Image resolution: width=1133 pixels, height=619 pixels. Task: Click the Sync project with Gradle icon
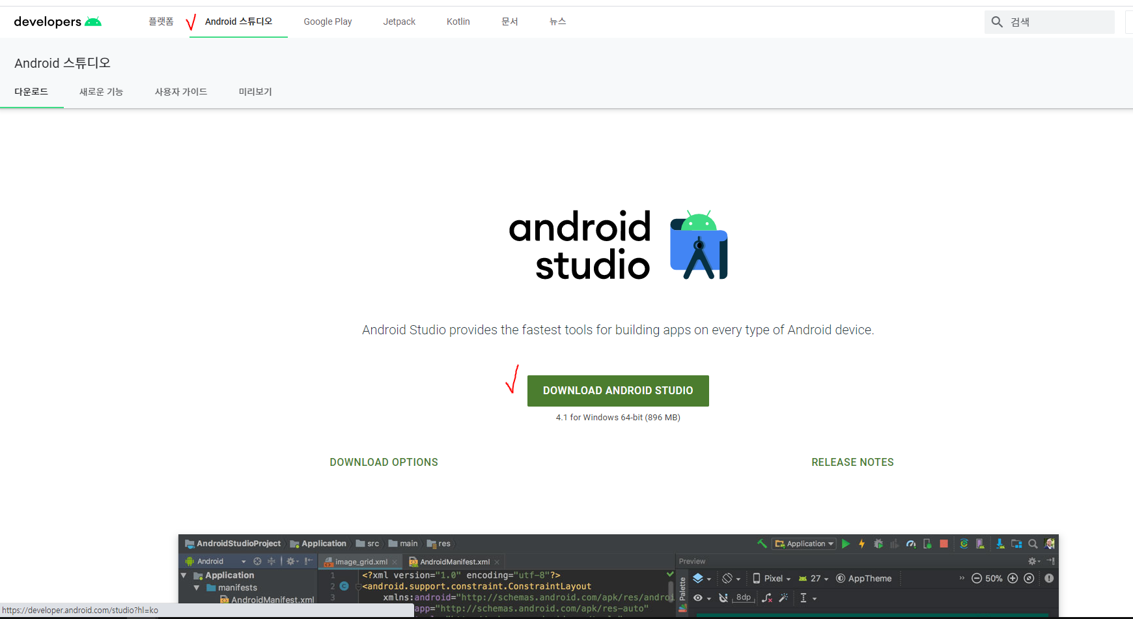[964, 543]
